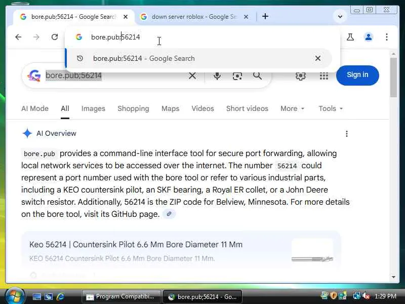Click the bore.pub code chip in overview
The width and height of the screenshot is (405, 304).
(x=39, y=154)
